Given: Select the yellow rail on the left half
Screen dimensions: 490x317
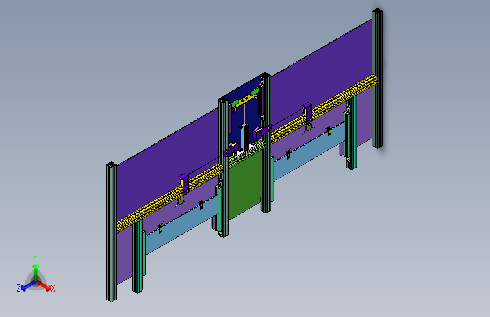Looking at the screenshot, I should tap(170, 199).
